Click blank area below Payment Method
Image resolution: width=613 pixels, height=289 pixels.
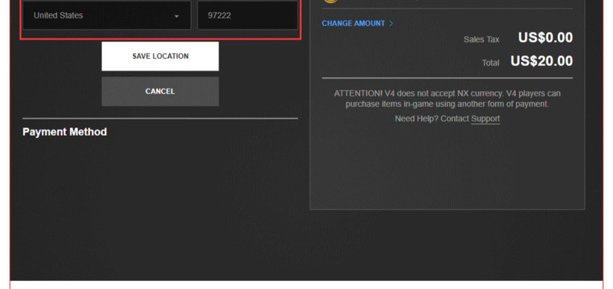click(x=160, y=196)
